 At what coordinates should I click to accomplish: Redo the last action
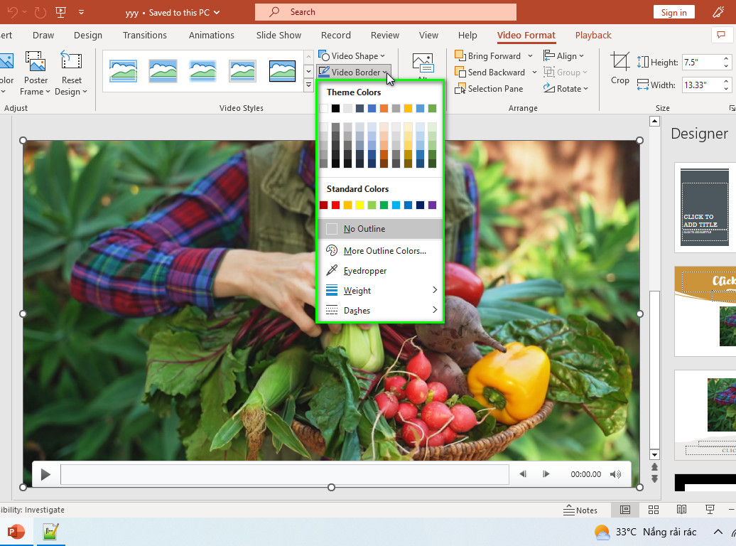(x=40, y=12)
